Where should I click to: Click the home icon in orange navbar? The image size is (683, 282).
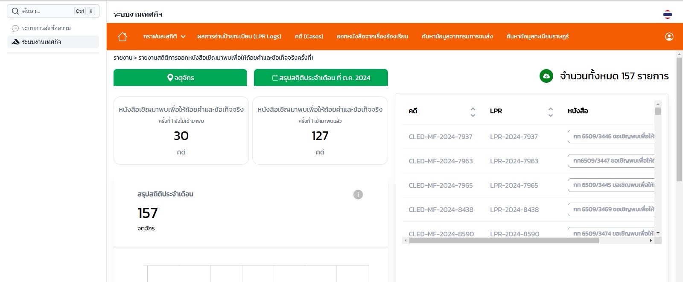[123, 36]
